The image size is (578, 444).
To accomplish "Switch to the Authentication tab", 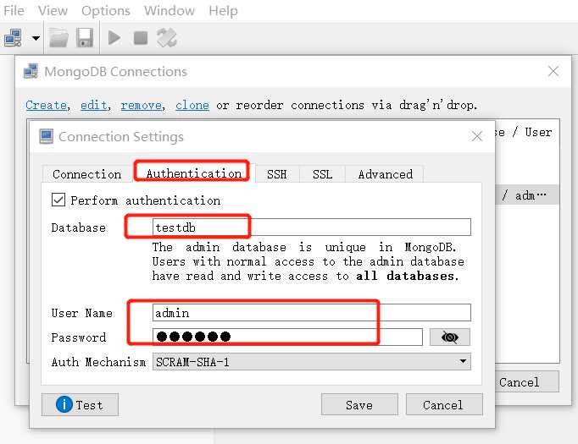I will pyautogui.click(x=193, y=173).
